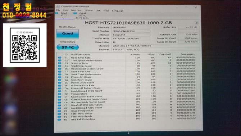The height and width of the screenshot is (136, 241).
Task: Click the Raw Values column header
Action: [x=187, y=54]
